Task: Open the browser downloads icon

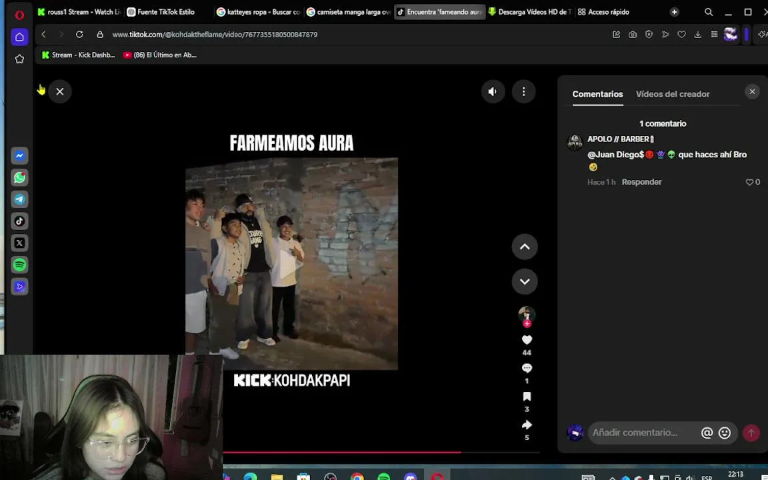Action: [x=697, y=34]
